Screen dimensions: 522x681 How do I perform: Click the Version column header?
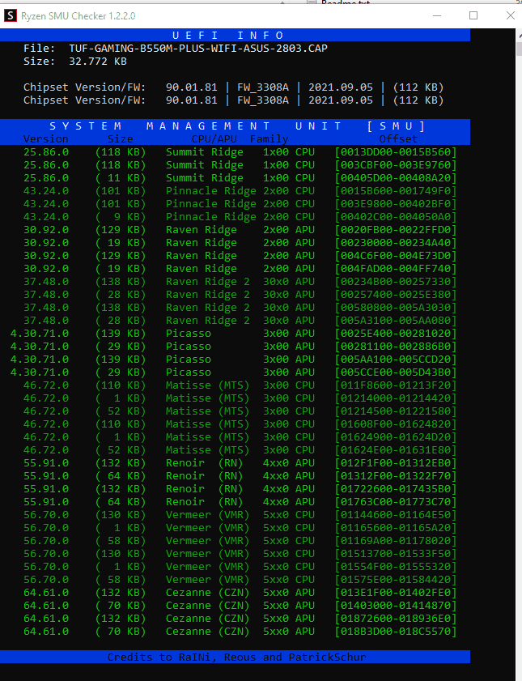45,139
